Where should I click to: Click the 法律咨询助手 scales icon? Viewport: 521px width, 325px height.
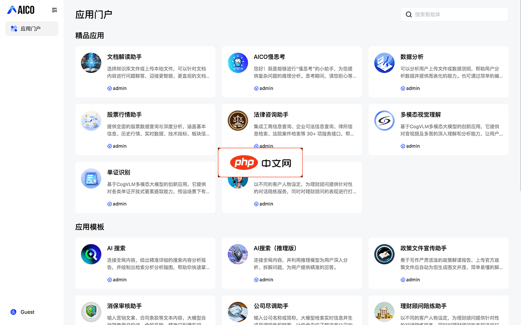click(x=238, y=120)
